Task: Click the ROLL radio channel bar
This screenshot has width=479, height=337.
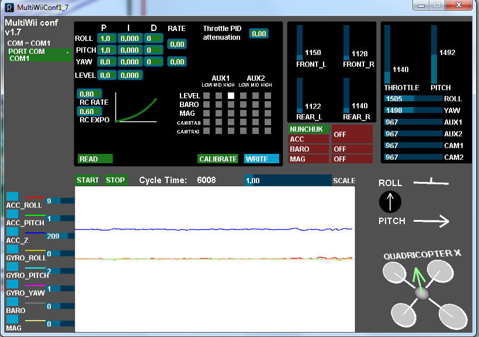Action: (414, 98)
